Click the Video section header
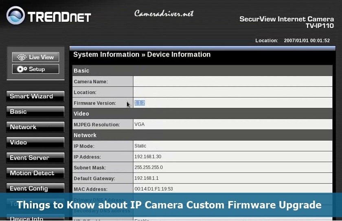Viewport: 342px width, 221px height. [202, 114]
